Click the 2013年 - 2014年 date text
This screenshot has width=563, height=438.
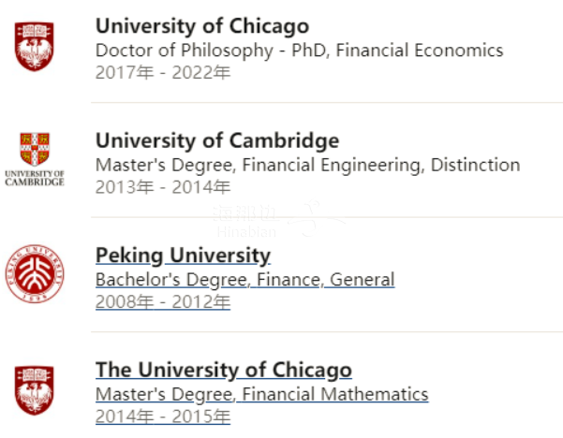(x=163, y=187)
